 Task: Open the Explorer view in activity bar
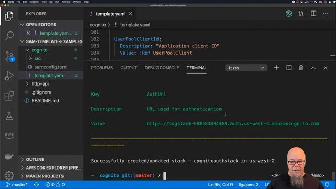click(x=9, y=16)
